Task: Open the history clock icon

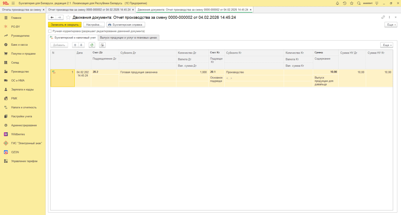Action: coord(345,3)
